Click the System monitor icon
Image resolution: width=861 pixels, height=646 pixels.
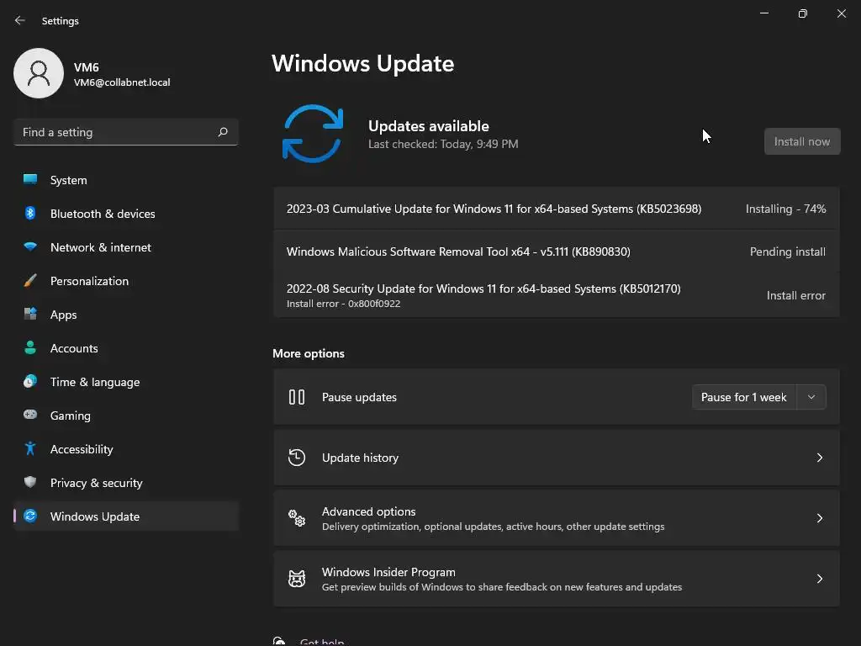[30, 180]
